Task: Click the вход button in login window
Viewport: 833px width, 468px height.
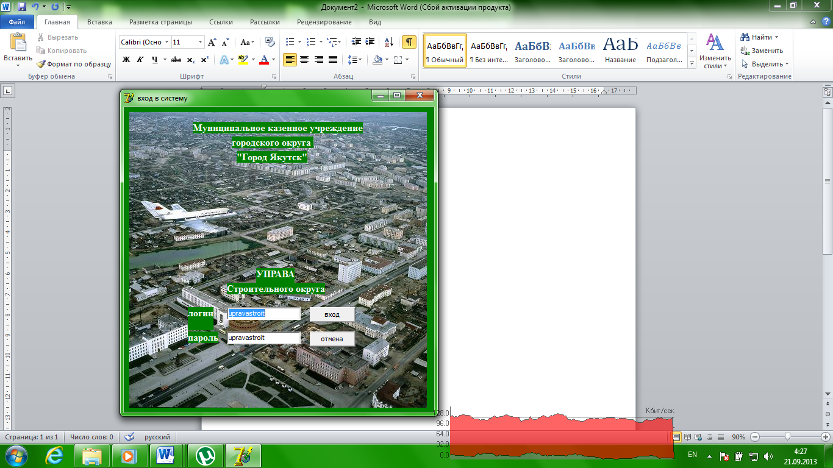Action: click(x=332, y=314)
